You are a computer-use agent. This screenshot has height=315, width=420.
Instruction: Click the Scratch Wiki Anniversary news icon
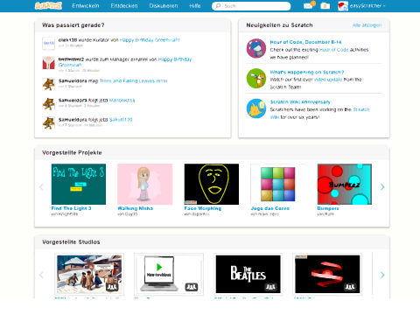point(256,108)
